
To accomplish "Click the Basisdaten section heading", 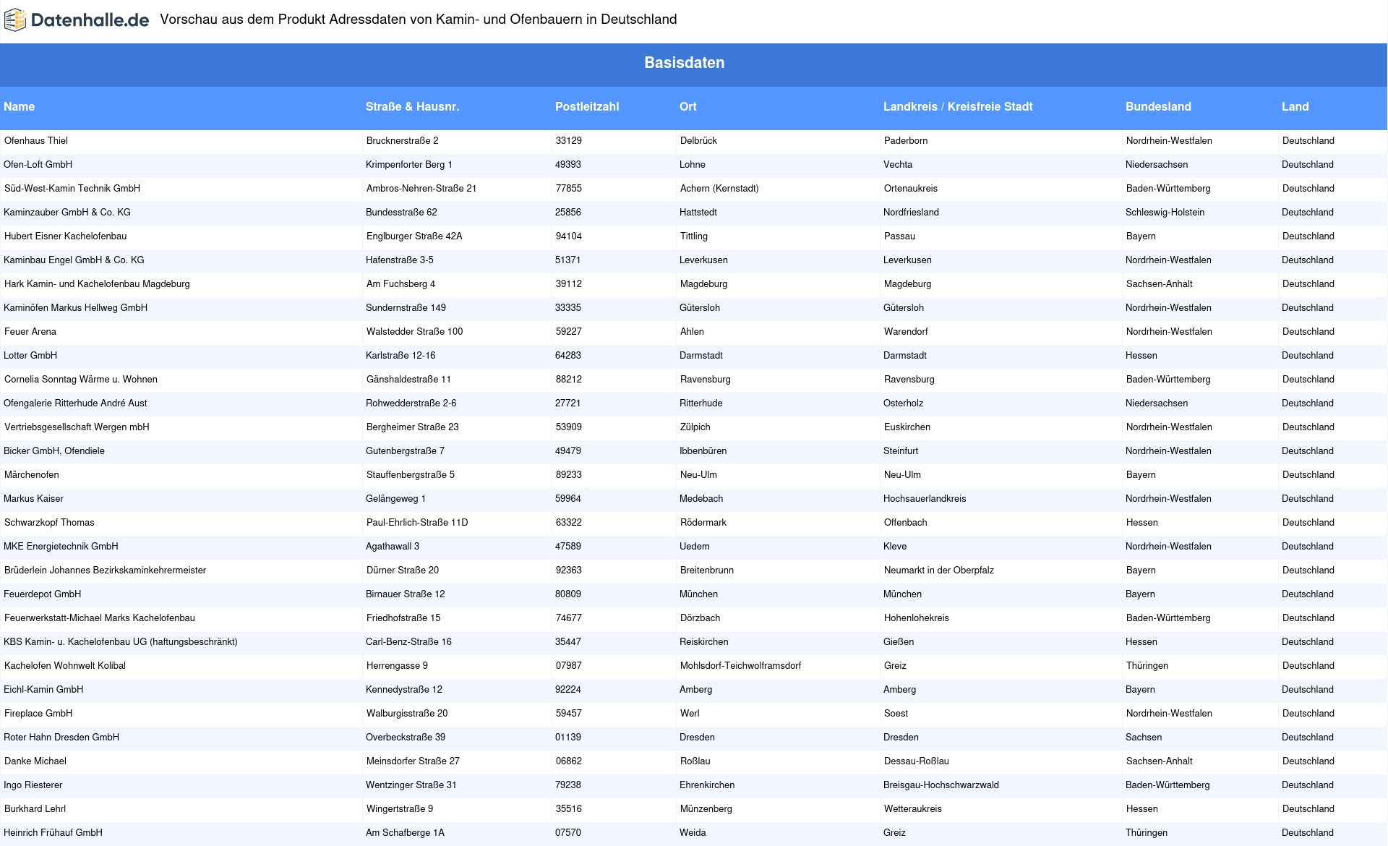I will point(685,63).
